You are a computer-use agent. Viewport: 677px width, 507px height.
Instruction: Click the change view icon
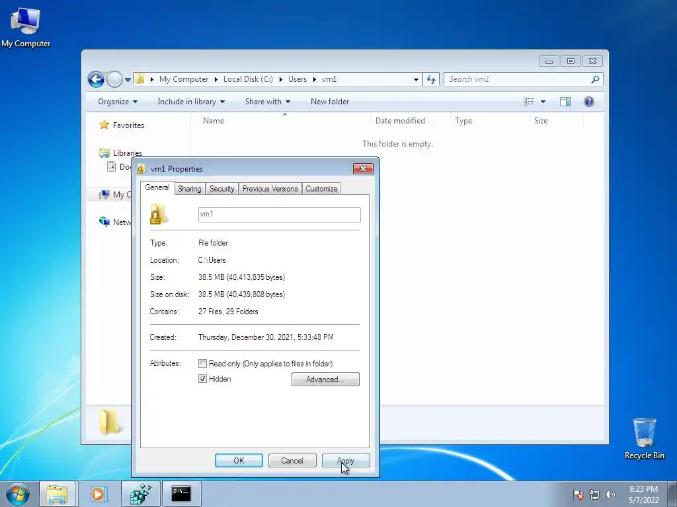coord(528,102)
